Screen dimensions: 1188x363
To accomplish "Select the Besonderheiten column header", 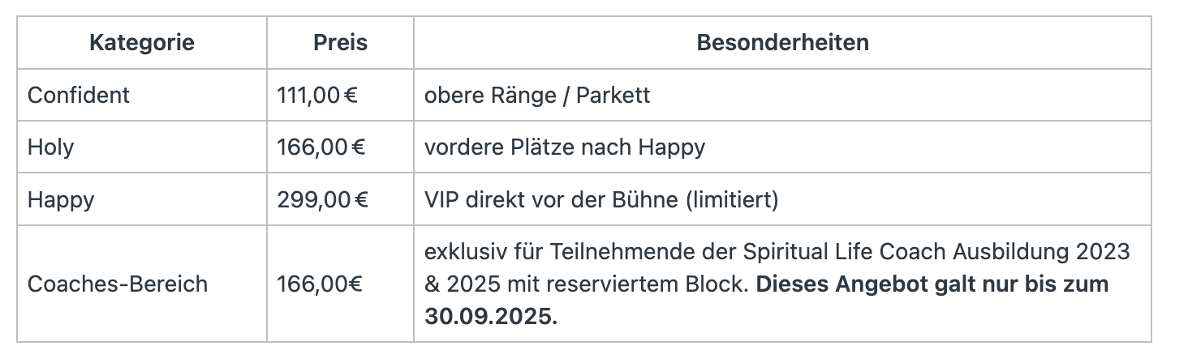I will pos(782,42).
